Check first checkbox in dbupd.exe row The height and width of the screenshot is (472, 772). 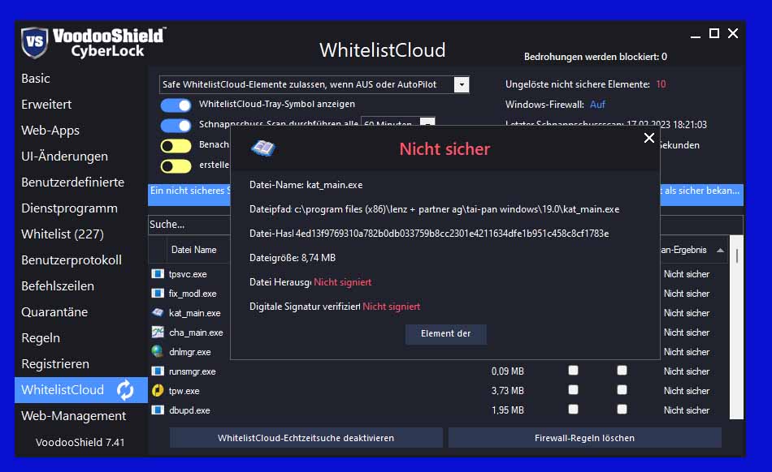(573, 409)
